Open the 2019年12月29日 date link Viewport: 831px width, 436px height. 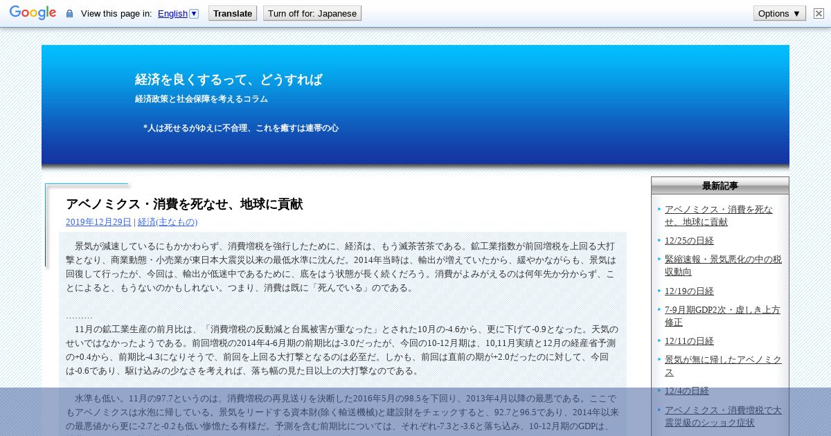coord(98,222)
